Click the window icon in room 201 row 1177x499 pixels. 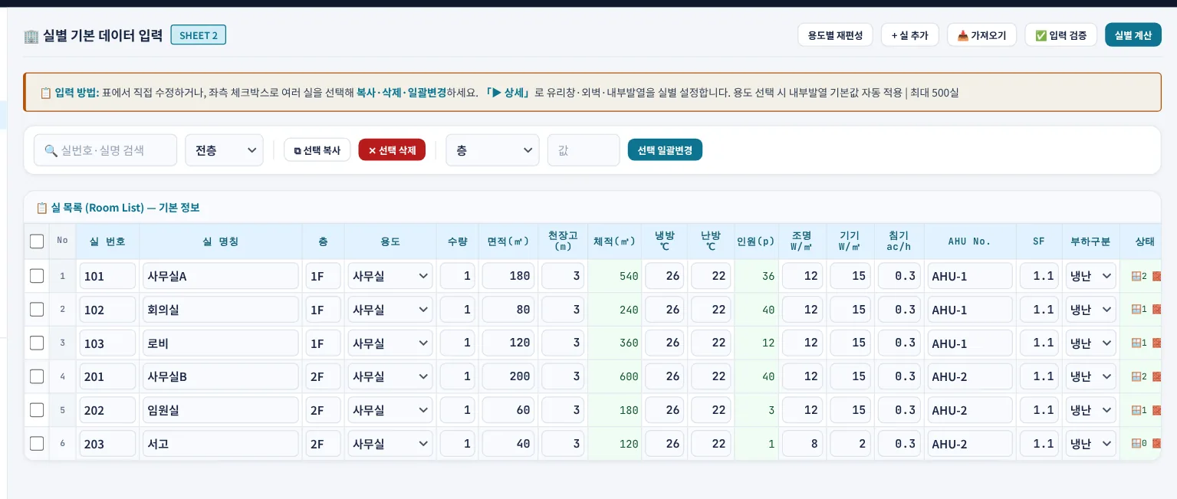[x=1136, y=376]
